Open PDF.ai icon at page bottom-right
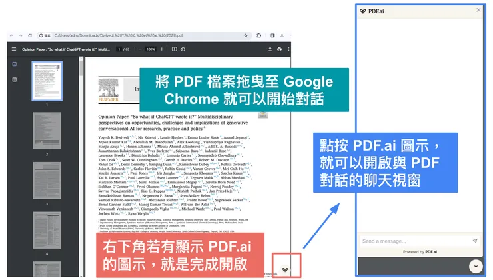Viewport: 493px width, 280px height. click(285, 269)
